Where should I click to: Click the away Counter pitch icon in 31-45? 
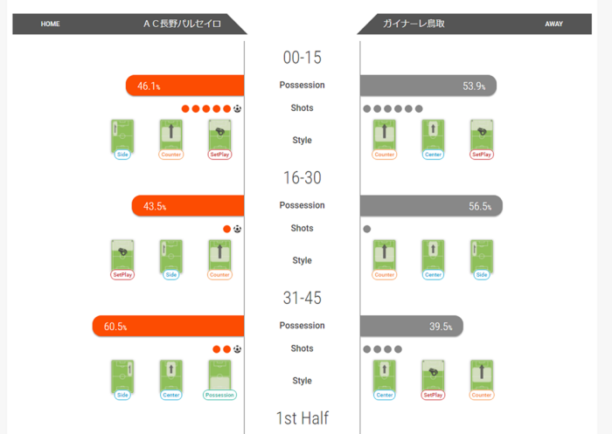tap(481, 375)
